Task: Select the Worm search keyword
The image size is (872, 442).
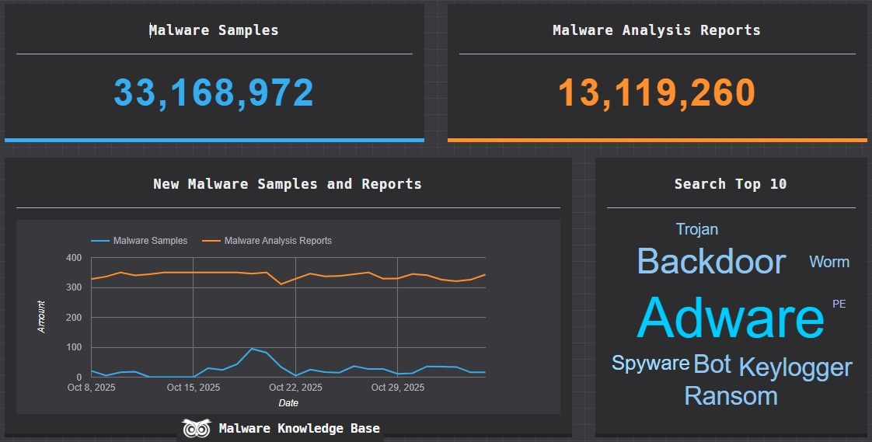Action: (x=828, y=262)
